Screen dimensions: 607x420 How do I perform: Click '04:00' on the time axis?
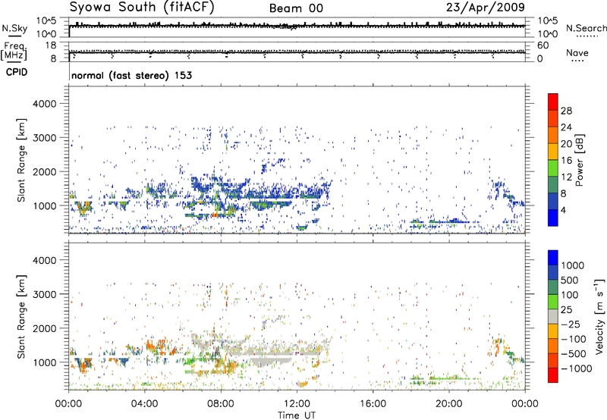click(144, 404)
